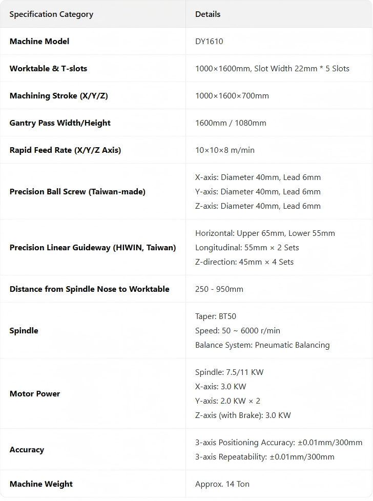Select the Precision Linear Guideway label

[x=93, y=248]
